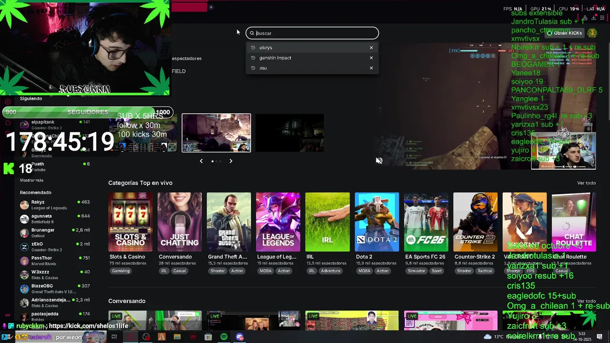Open the 'Conversando' section heading

pos(127,301)
